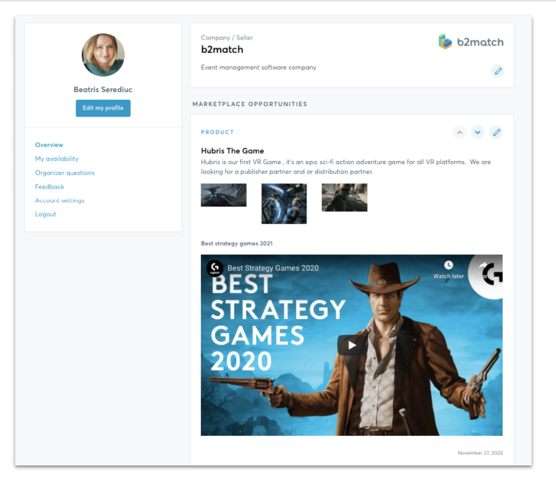This screenshot has height=477, width=556.
Task: Click the PRODUCT label
Action: click(x=218, y=132)
